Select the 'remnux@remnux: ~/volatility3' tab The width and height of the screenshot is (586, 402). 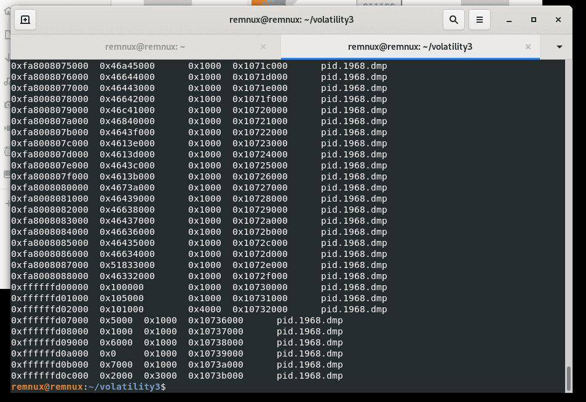tap(410, 47)
